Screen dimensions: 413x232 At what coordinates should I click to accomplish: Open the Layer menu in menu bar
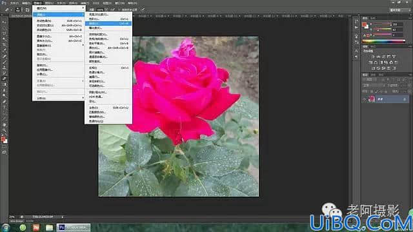pyautogui.click(x=49, y=3)
